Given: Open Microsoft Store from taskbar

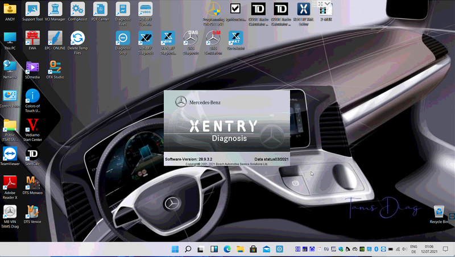Looking at the screenshot, I should [x=253, y=249].
